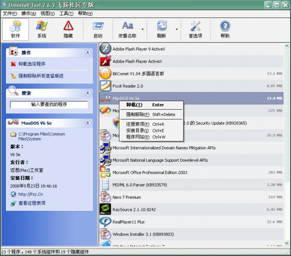
Task: Click the globe icon beside http://Pzz.Cn
Action: (x=13, y=195)
